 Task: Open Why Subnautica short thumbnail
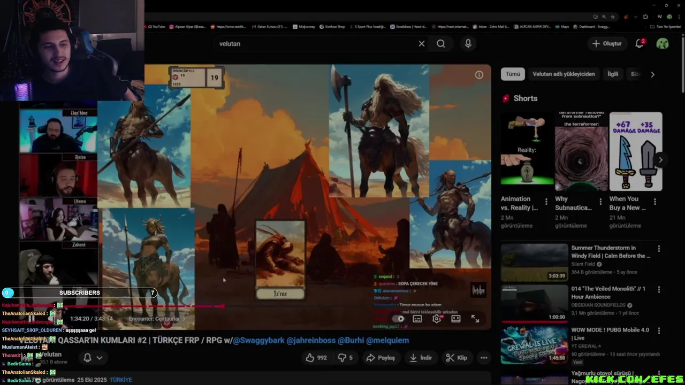(581, 151)
